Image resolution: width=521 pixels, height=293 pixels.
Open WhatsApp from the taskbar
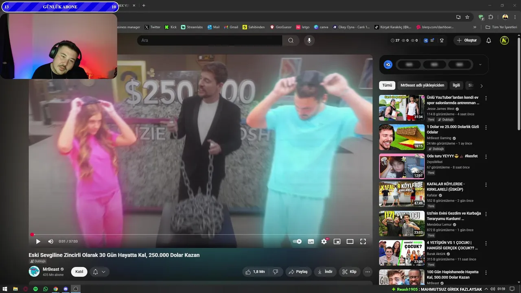tap(46, 289)
